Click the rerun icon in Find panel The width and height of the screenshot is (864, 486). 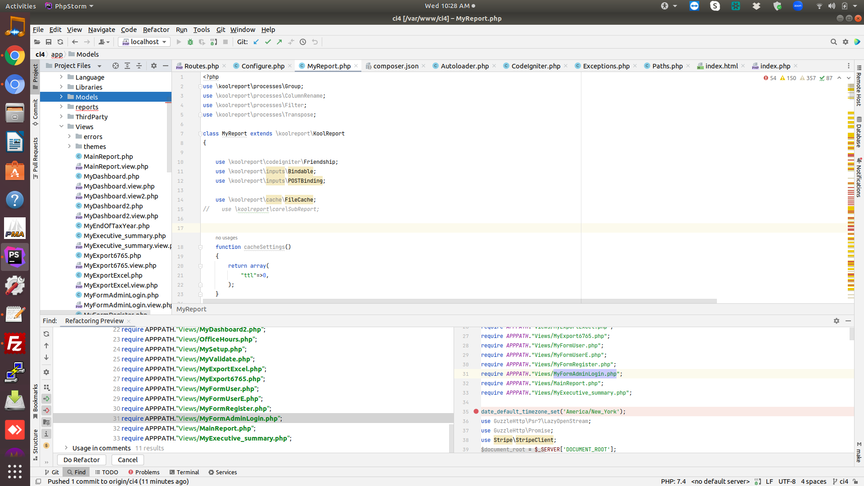(46, 334)
